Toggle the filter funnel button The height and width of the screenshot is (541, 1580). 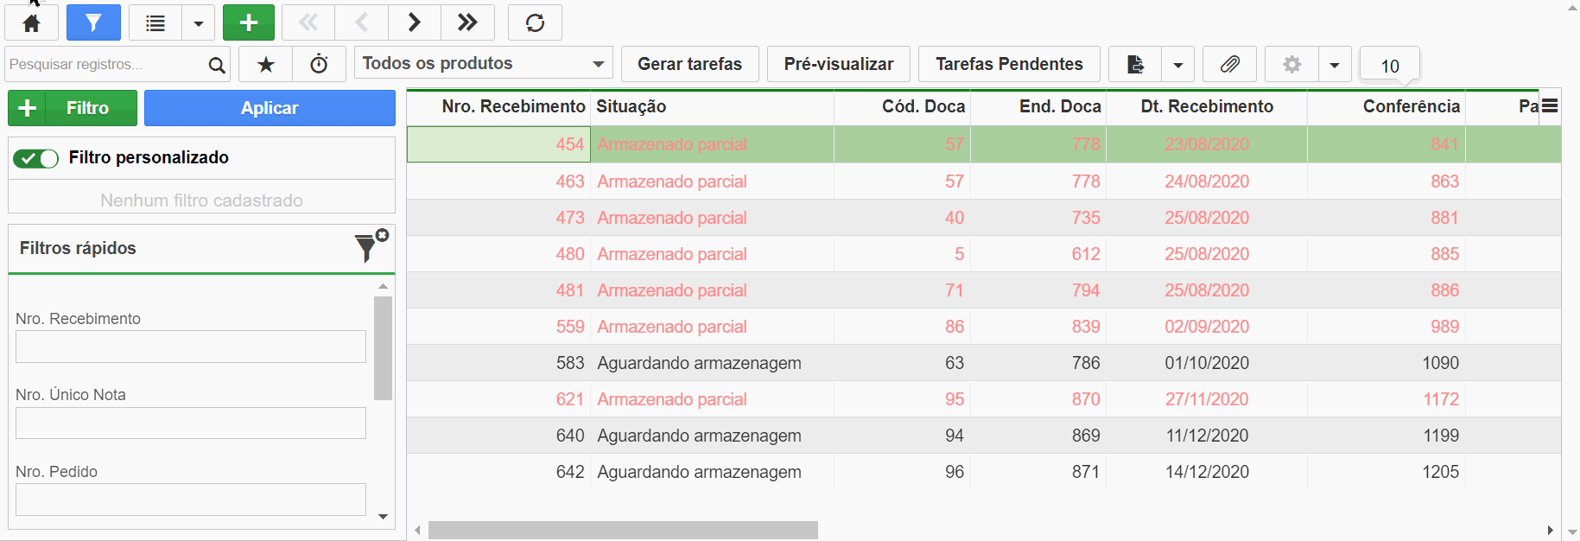click(x=93, y=22)
